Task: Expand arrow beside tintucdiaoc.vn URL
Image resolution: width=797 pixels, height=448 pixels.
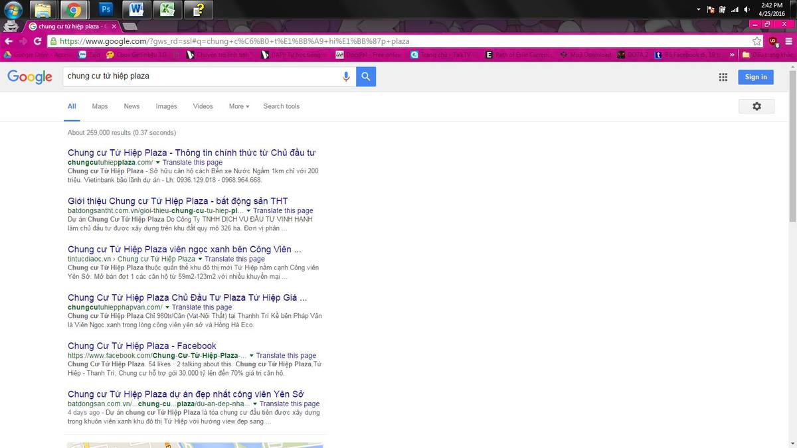Action: 200,260
